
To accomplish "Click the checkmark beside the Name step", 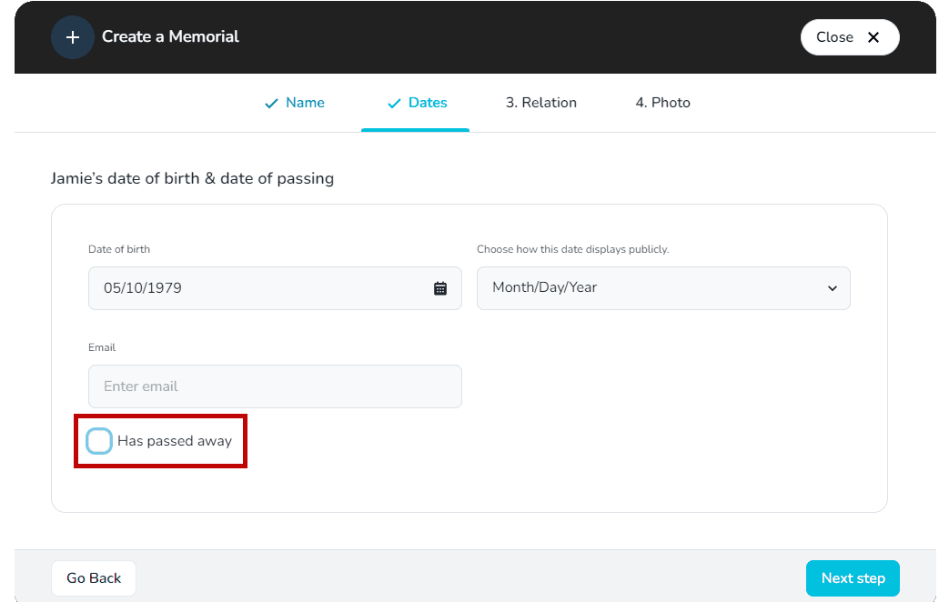I will click(x=270, y=103).
